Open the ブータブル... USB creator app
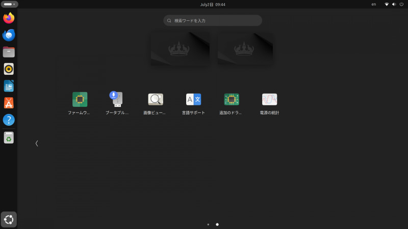408x229 pixels. point(117,103)
